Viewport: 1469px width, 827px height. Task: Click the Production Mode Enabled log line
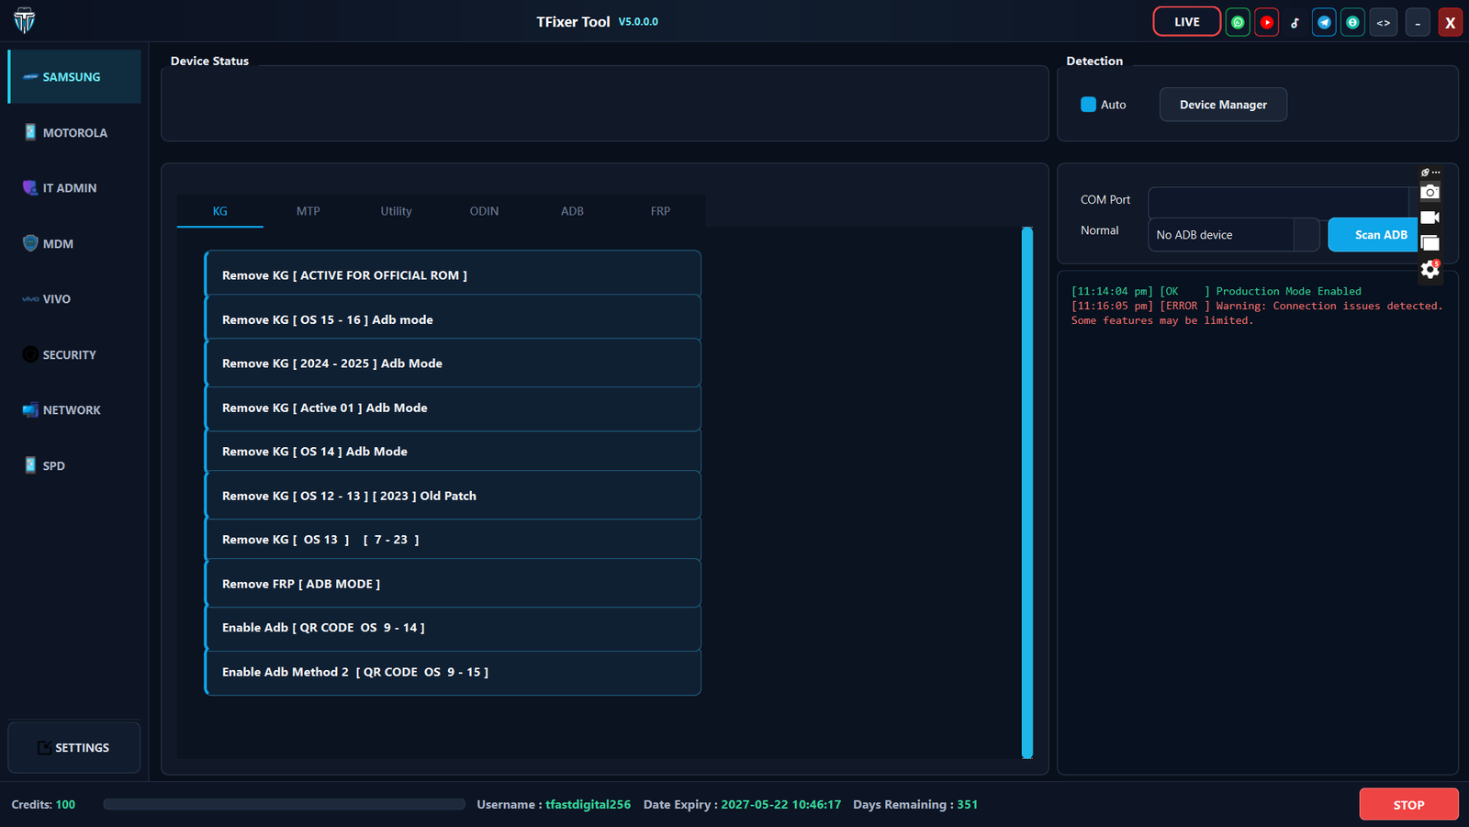coord(1217,291)
